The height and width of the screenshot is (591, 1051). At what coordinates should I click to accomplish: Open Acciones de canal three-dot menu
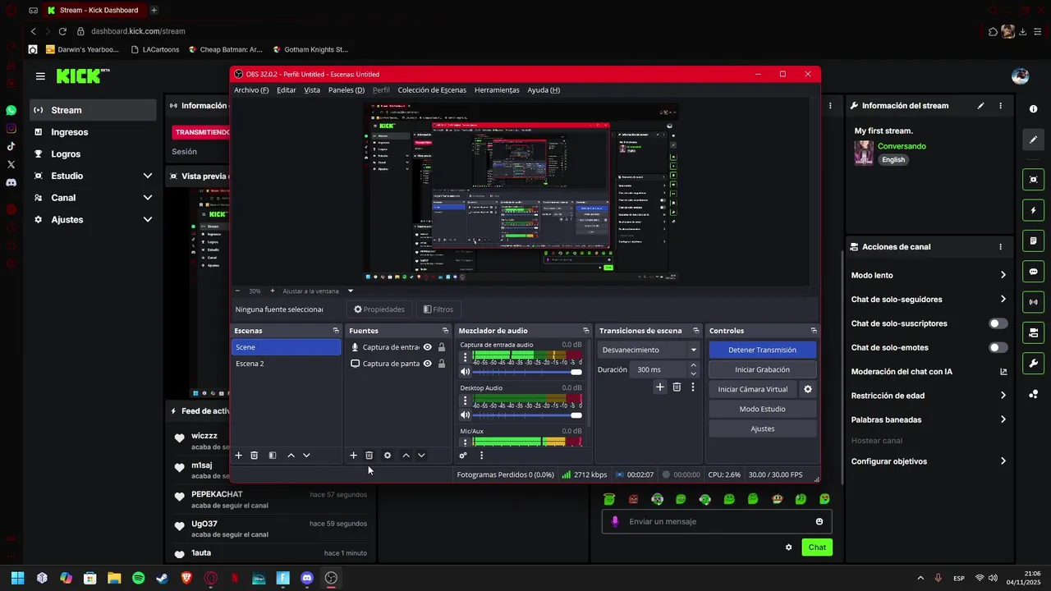tap(1000, 247)
